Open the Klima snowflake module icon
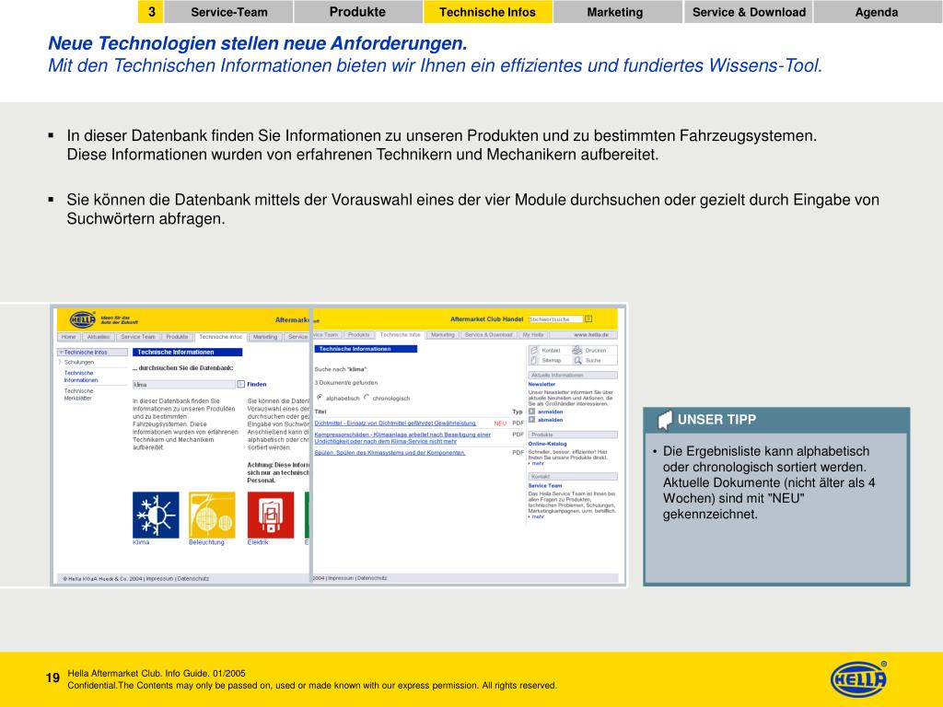943x707 pixels. (x=156, y=515)
